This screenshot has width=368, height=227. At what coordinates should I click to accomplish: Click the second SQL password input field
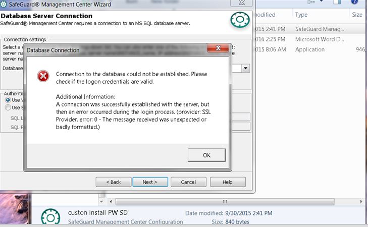[241, 126]
